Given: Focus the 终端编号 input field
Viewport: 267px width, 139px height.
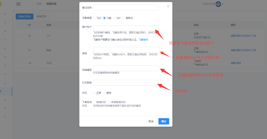Looking at the screenshot, I should pyautogui.click(x=126, y=68).
